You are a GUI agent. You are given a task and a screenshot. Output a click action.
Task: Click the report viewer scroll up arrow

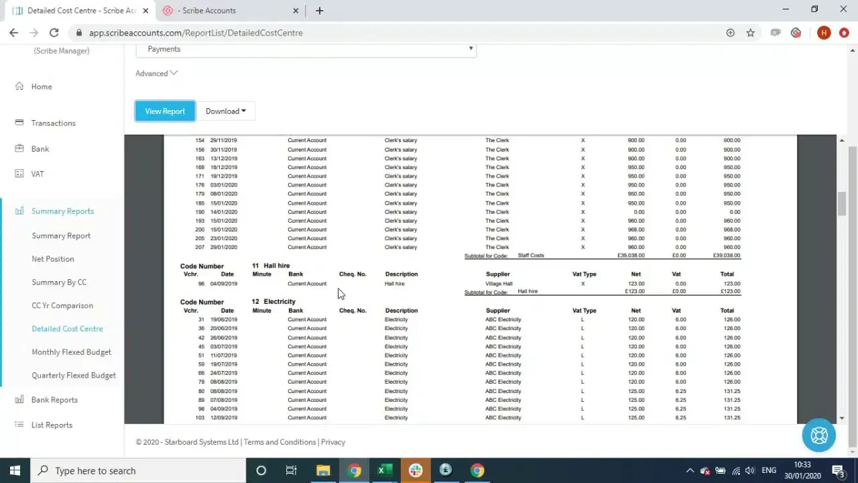coord(842,140)
